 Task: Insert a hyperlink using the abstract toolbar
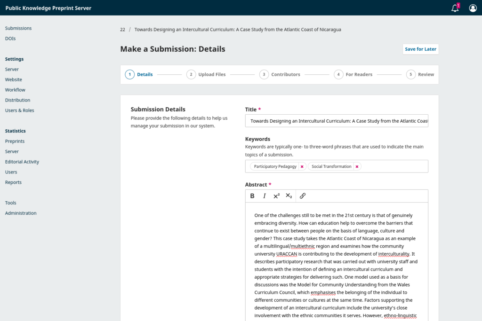point(303,196)
